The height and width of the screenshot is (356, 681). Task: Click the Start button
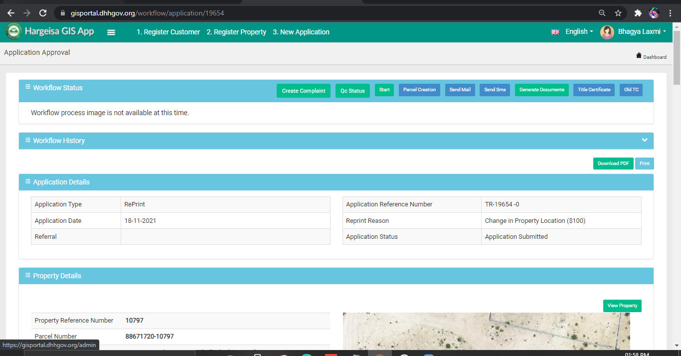[384, 90]
